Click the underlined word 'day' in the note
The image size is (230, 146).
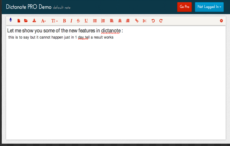81,37
